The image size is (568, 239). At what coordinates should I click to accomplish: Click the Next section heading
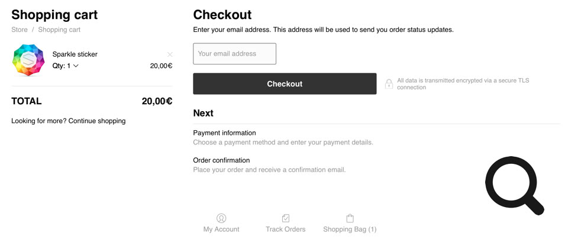point(203,113)
